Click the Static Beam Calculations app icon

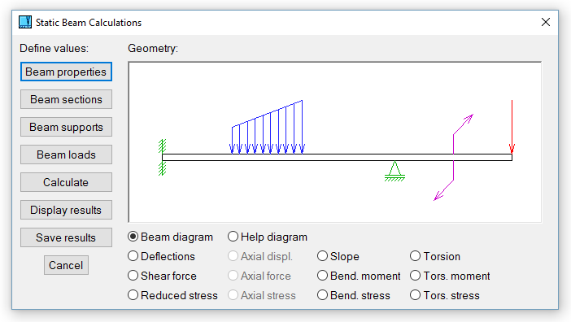point(25,22)
